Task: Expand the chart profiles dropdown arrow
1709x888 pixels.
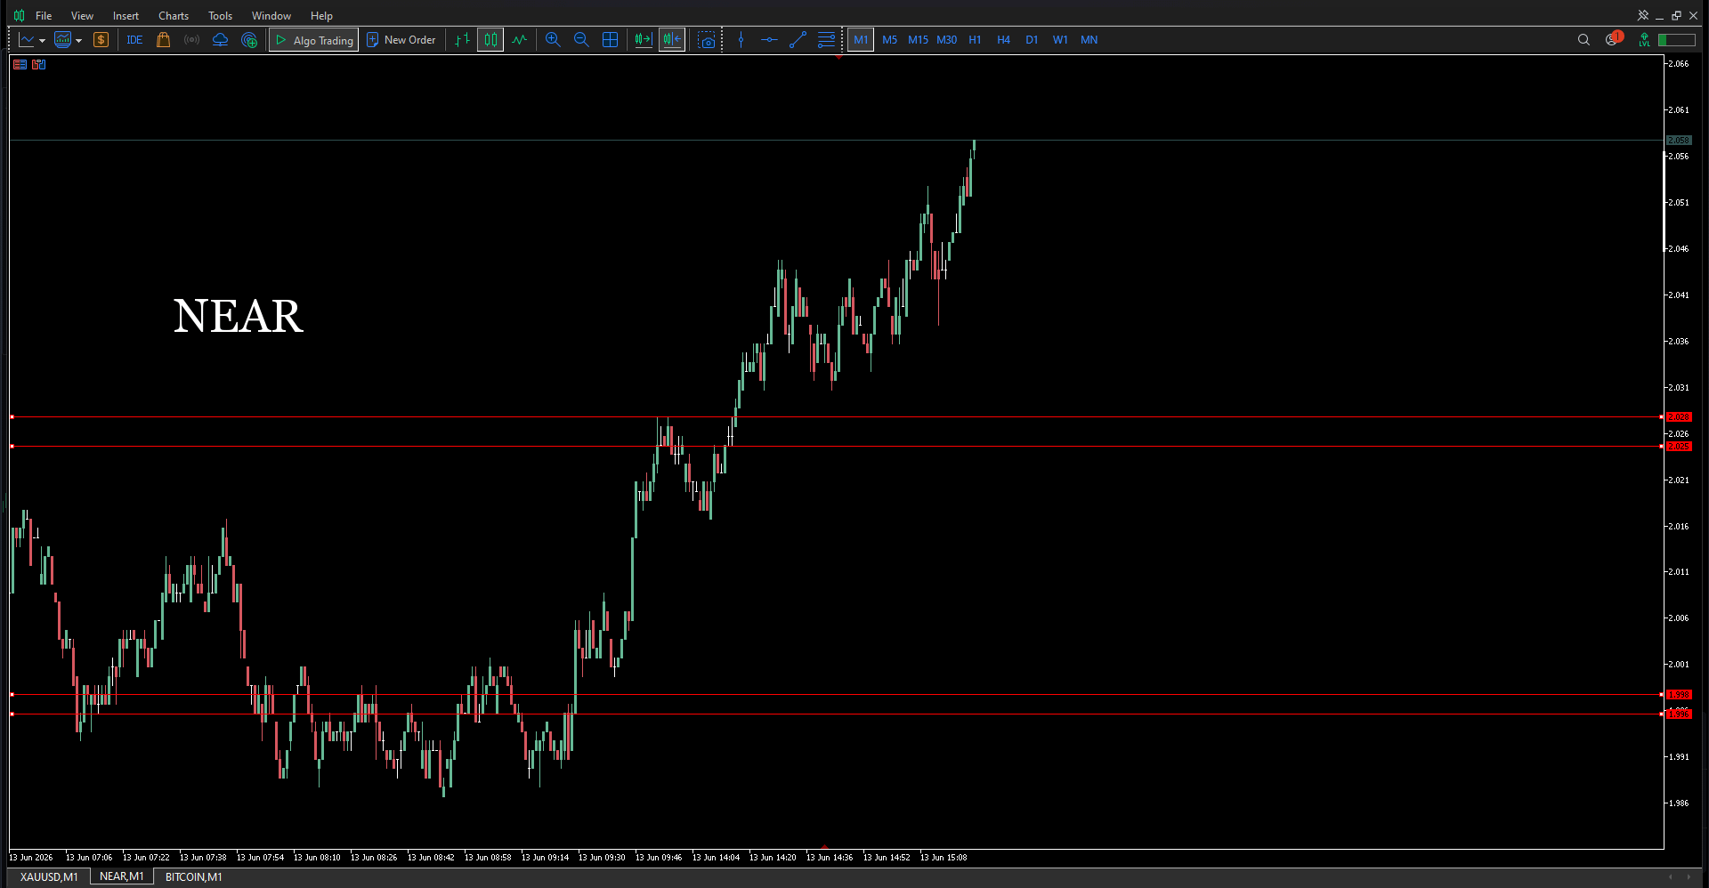Action: coord(78,40)
